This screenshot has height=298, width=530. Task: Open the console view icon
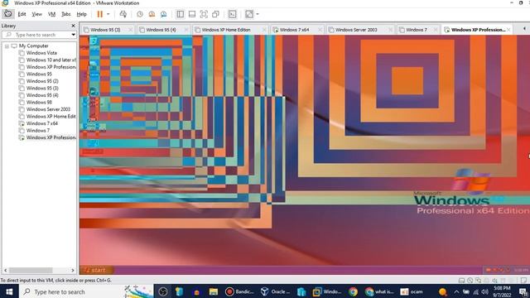(x=232, y=14)
